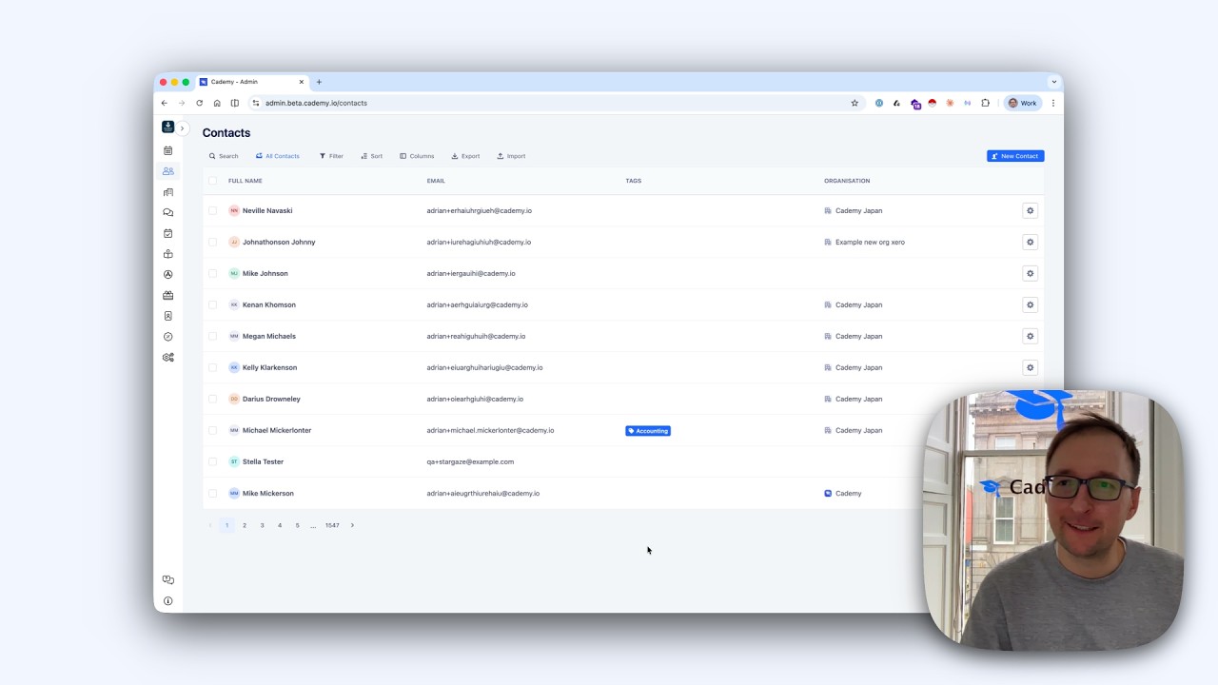Image resolution: width=1218 pixels, height=685 pixels.
Task: Open the calendar-check icon in sidebar
Action: pyautogui.click(x=168, y=233)
